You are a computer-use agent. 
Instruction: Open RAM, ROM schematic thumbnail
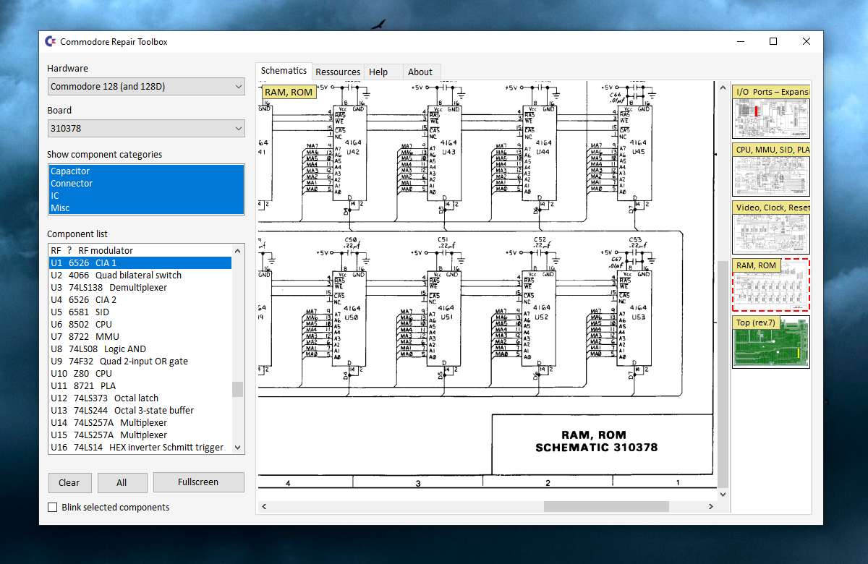(x=771, y=285)
